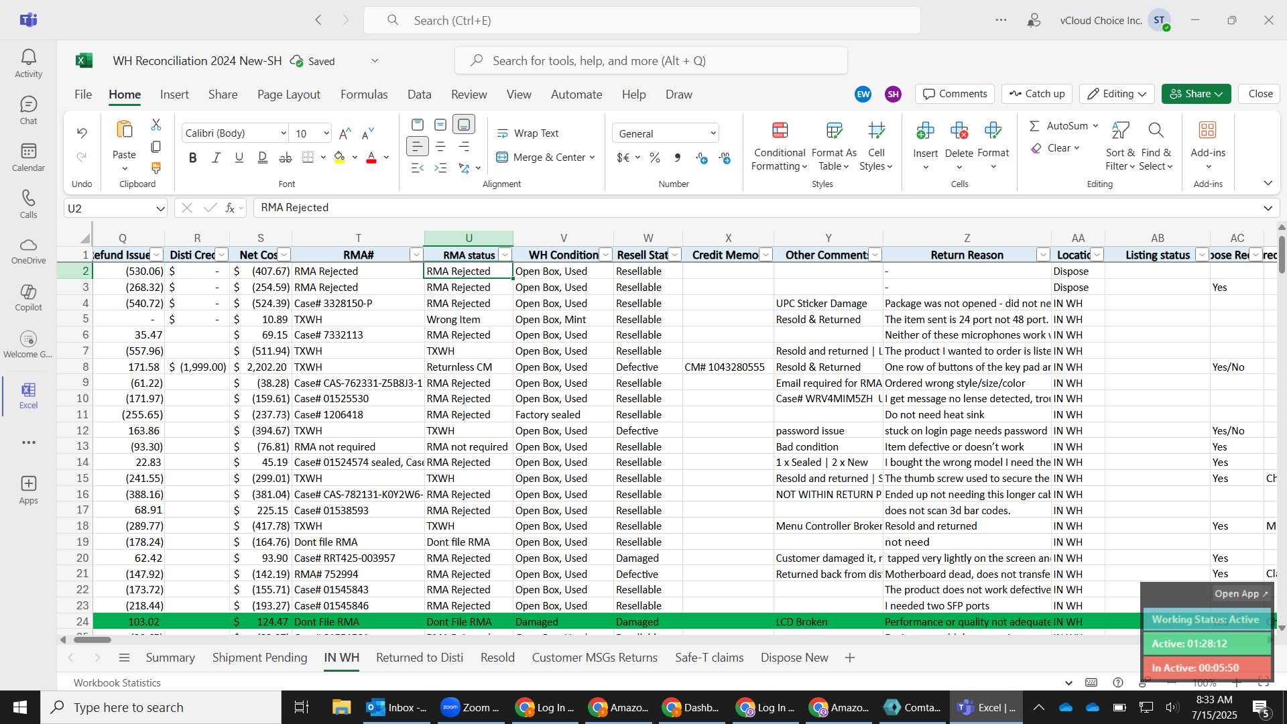
Task: Open RMA status column filter dropdown
Action: (505, 255)
